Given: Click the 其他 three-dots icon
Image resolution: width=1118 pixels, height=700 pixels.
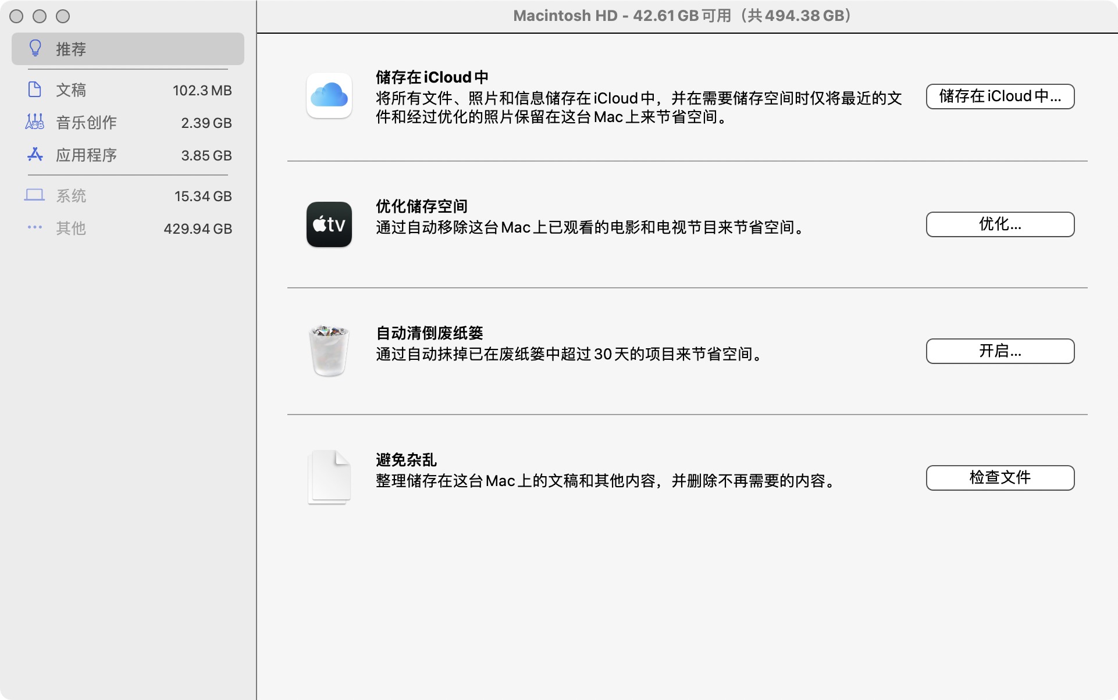Looking at the screenshot, I should 35,227.
